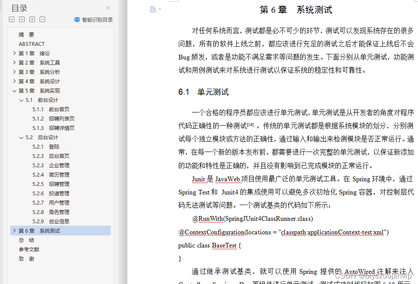
Task: Open the 5.2.5 招聘管理 section
Action: (x=51, y=184)
